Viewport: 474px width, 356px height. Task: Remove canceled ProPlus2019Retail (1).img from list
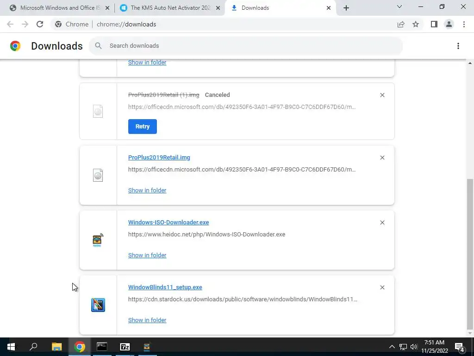click(382, 95)
